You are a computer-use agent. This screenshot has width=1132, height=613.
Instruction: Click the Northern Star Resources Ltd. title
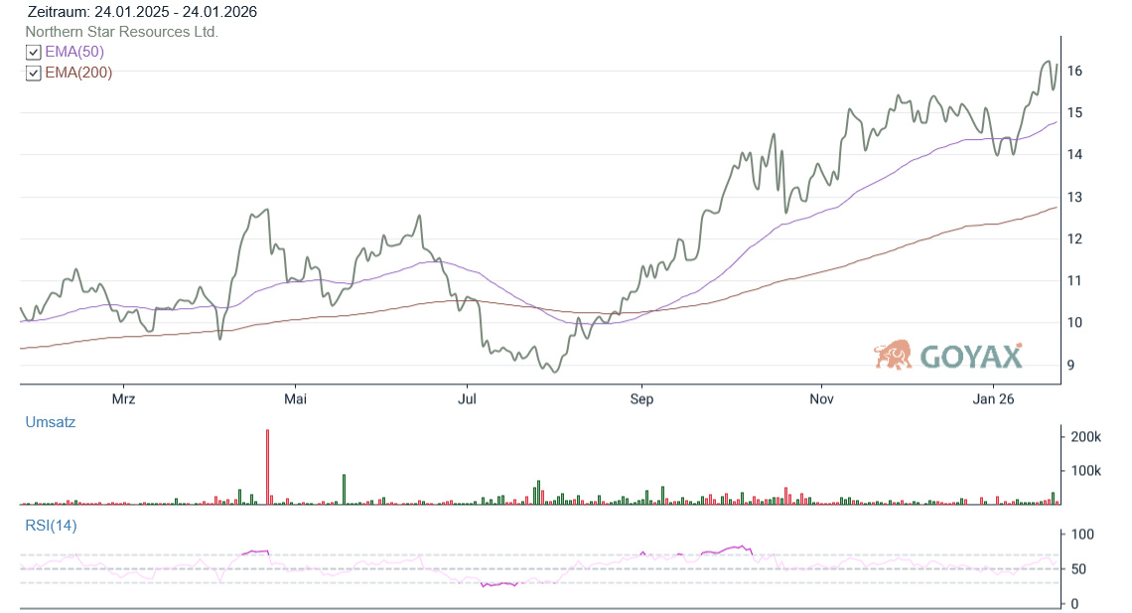click(x=121, y=32)
